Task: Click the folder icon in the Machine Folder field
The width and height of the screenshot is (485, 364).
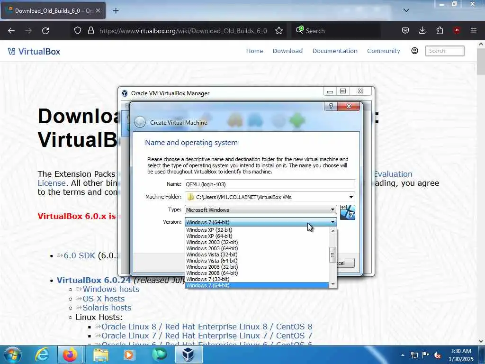Action: (190, 197)
